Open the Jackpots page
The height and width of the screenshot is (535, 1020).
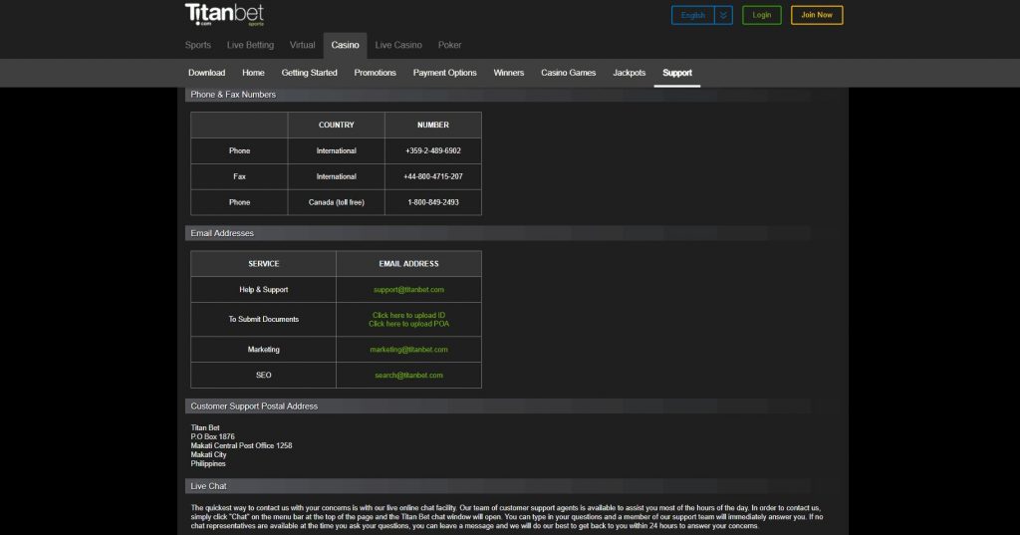630,73
